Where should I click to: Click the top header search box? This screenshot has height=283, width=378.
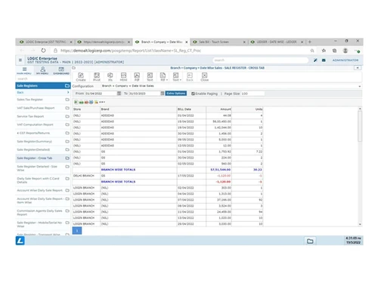pos(261,60)
